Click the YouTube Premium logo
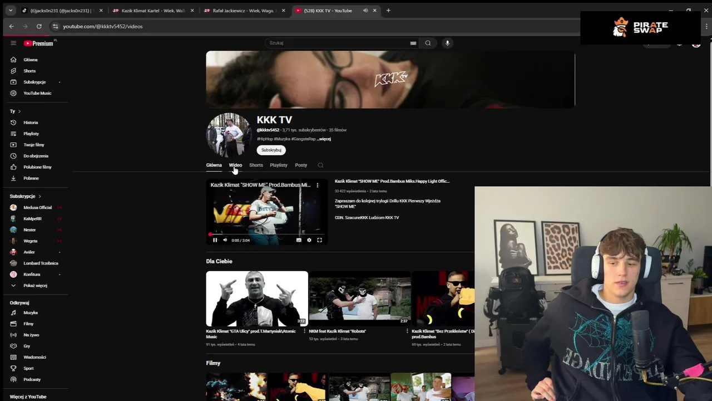The image size is (712, 401). [x=39, y=43]
